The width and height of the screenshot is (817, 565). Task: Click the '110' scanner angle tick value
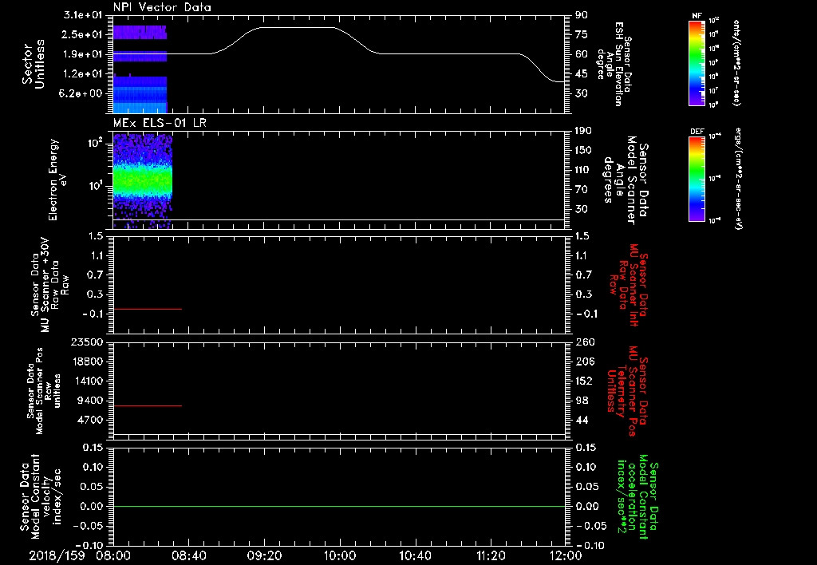583,170
